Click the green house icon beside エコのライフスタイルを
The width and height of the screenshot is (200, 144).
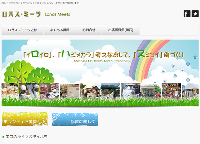tap(3, 137)
